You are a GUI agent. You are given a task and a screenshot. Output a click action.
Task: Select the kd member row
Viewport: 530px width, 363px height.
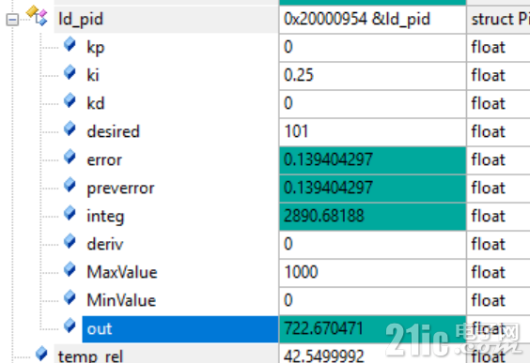pyautogui.click(x=96, y=103)
